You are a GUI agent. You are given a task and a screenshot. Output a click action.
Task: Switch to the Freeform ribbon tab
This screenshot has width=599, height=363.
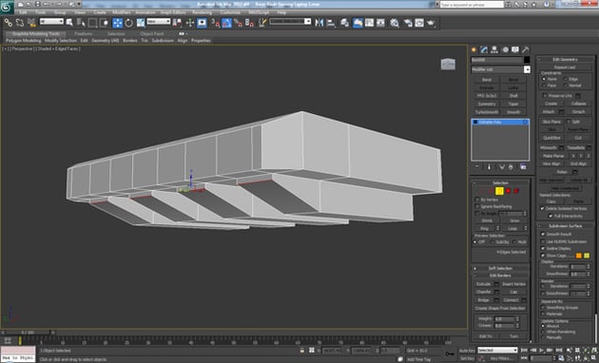coord(84,33)
